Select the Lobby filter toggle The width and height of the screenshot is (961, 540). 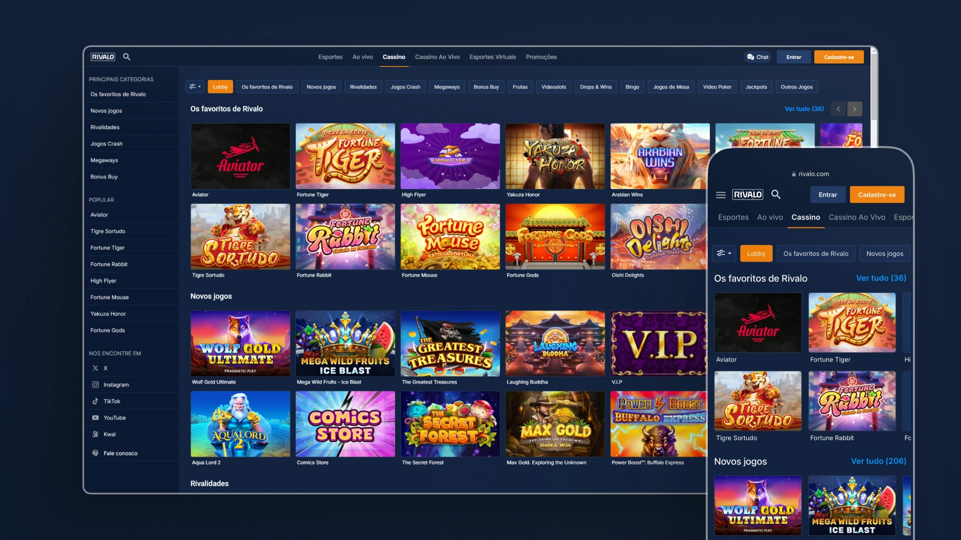(219, 86)
